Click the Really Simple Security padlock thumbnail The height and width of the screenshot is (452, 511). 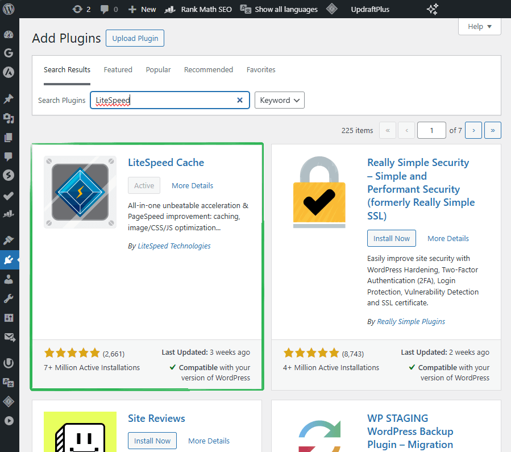point(319,192)
